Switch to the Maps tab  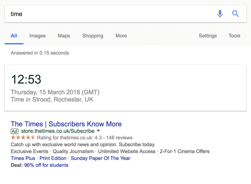pyautogui.click(x=64, y=36)
